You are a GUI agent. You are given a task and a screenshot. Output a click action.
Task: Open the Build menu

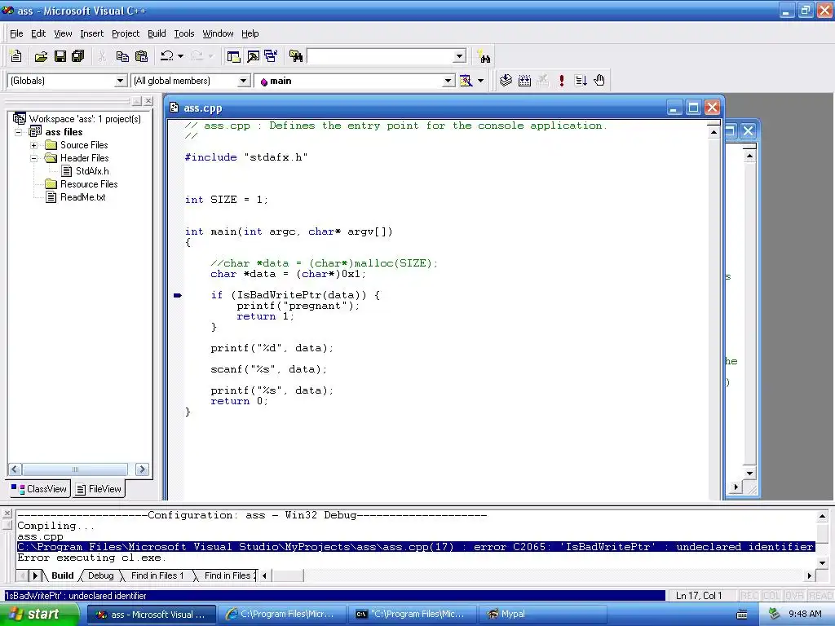(157, 33)
